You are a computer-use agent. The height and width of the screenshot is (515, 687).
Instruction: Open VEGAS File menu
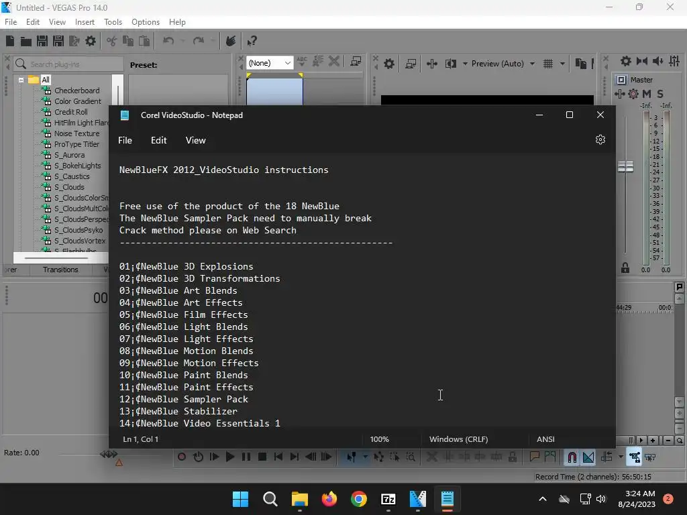coord(11,22)
